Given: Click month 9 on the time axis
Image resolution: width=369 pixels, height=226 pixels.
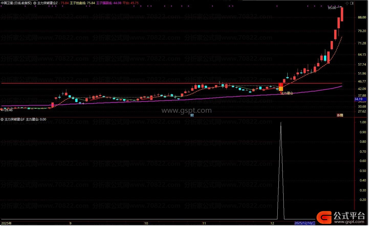Looking at the screenshot, I should tap(70, 223).
